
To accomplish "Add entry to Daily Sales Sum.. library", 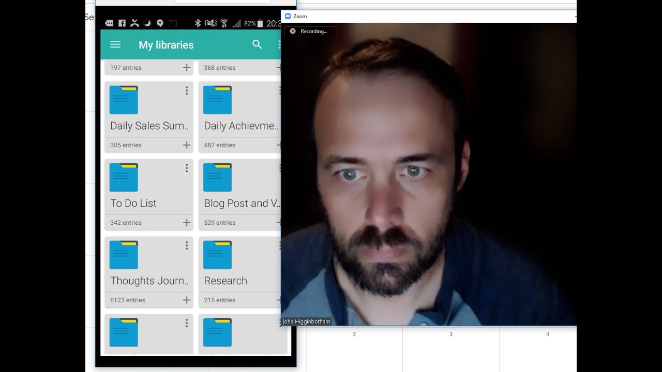I will point(187,145).
